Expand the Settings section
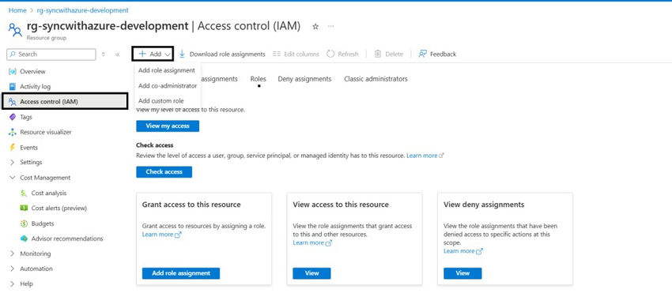Screen dimensions: 672x297 click(12, 162)
